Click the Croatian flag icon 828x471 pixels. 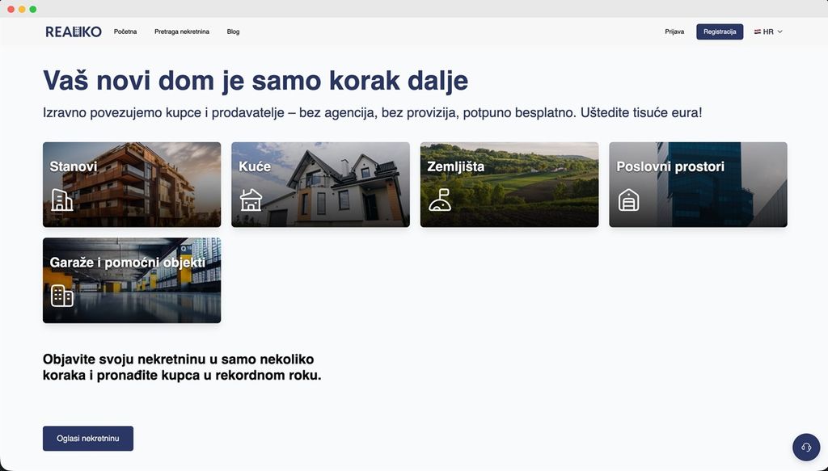pyautogui.click(x=757, y=32)
